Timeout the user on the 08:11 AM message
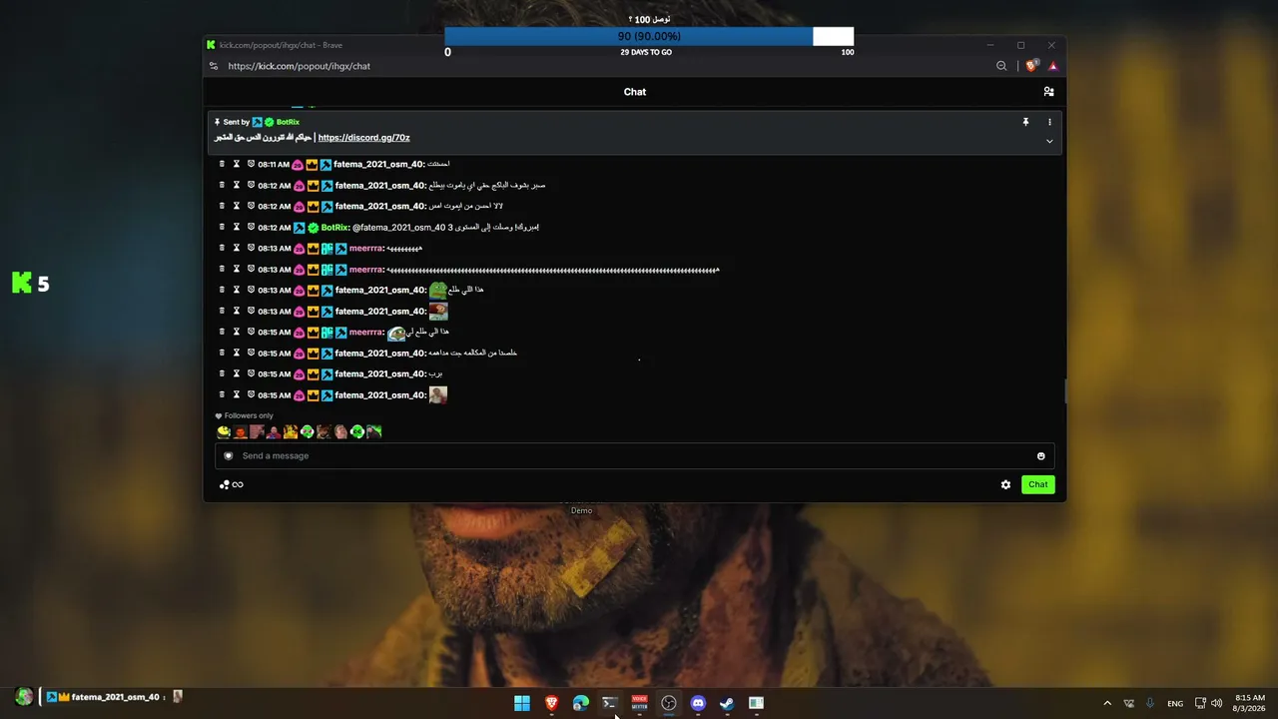Screen dimensions: 1278x719 (237, 164)
